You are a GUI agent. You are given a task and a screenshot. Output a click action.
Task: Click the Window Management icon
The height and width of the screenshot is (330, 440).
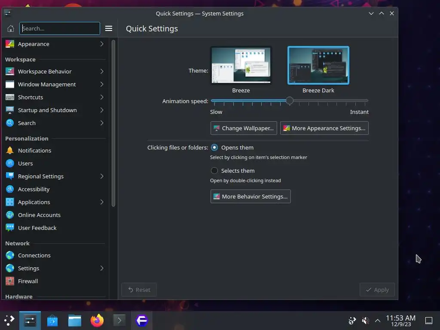coord(10,85)
